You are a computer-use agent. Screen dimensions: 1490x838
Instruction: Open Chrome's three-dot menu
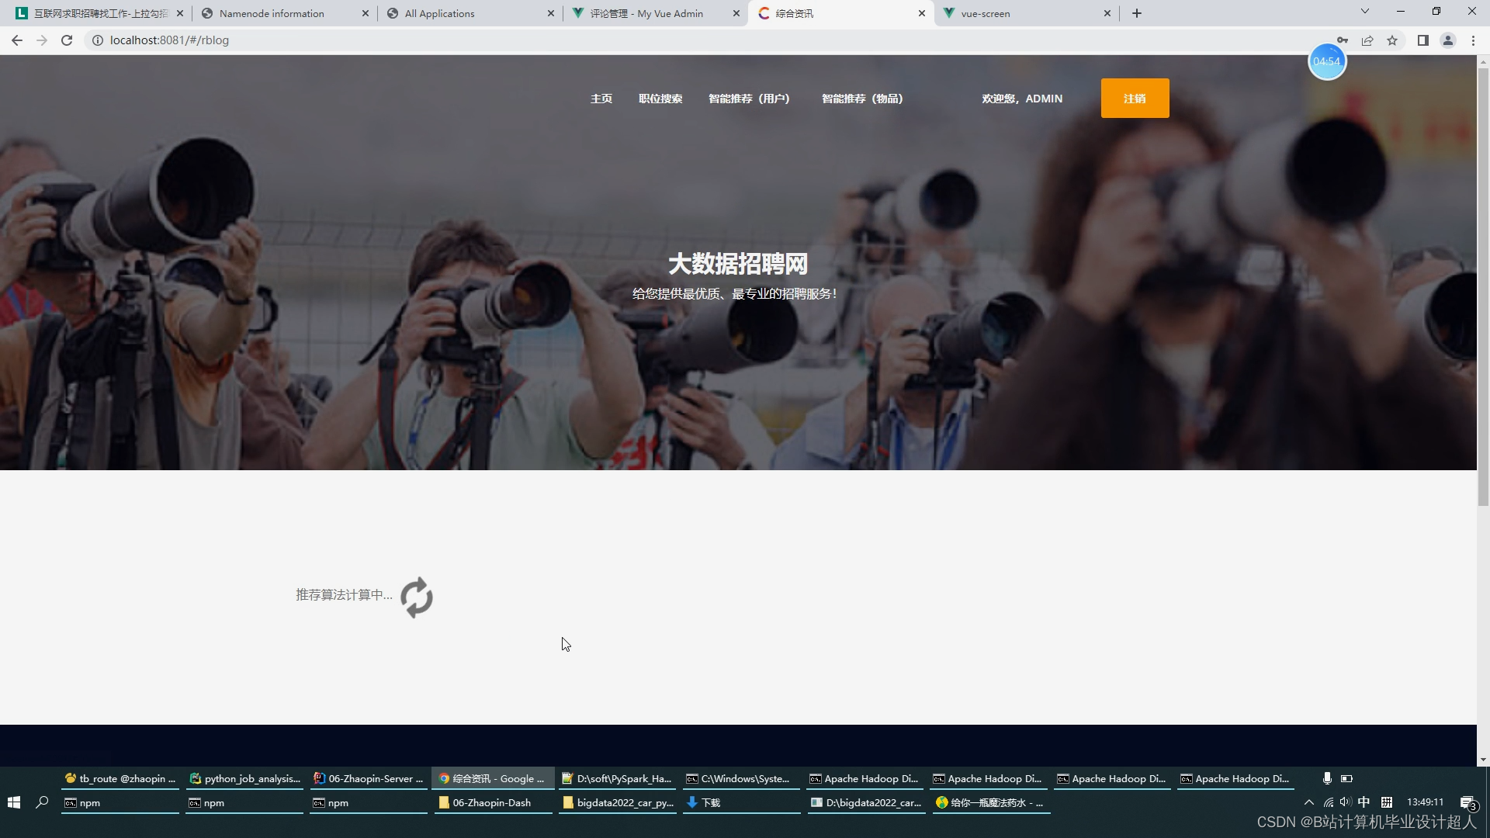pyautogui.click(x=1473, y=40)
